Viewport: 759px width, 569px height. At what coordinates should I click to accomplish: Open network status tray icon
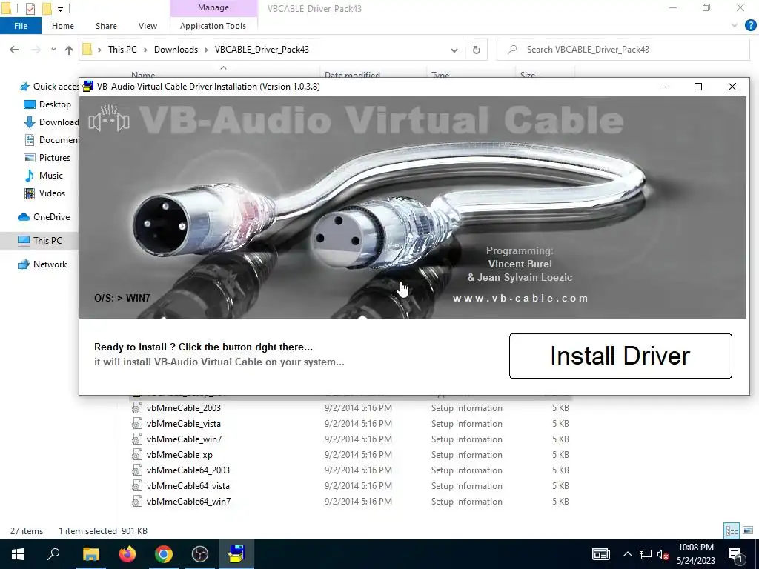(646, 554)
